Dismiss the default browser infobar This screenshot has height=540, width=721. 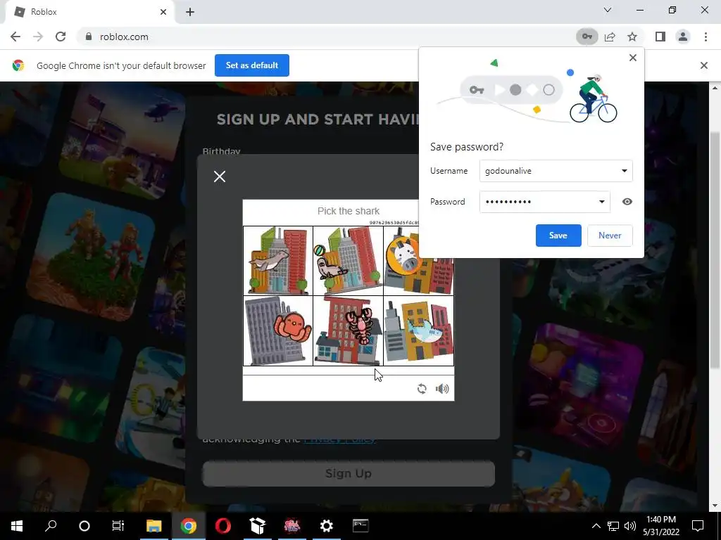pyautogui.click(x=703, y=65)
